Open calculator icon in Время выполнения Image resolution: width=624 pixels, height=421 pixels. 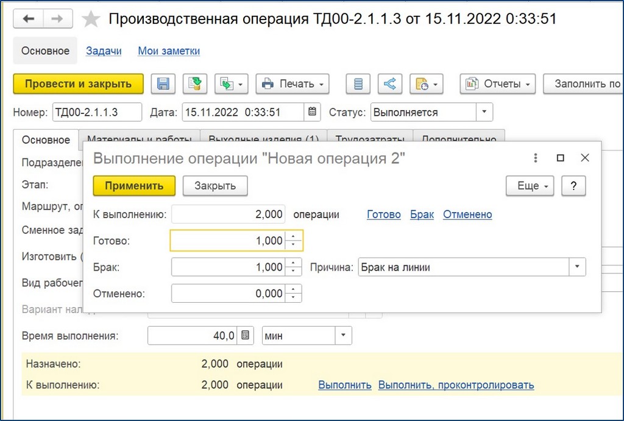point(246,335)
